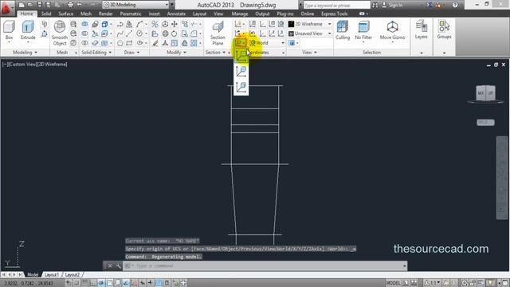Select the Extrude tool

(28, 30)
